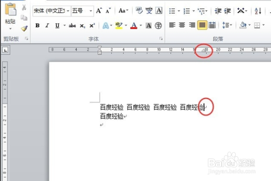Open the Text Effects dropdown arrow

pyautogui.click(x=111, y=25)
